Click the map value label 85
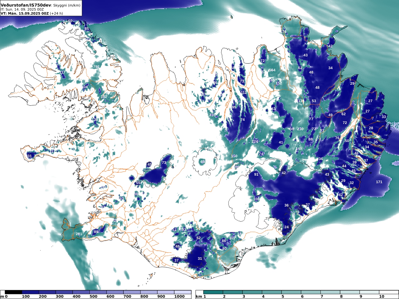The height and width of the screenshot is (299, 399). click(x=87, y=29)
